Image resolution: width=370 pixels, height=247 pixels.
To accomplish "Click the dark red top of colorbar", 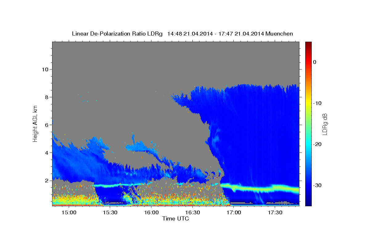I will [x=308, y=45].
